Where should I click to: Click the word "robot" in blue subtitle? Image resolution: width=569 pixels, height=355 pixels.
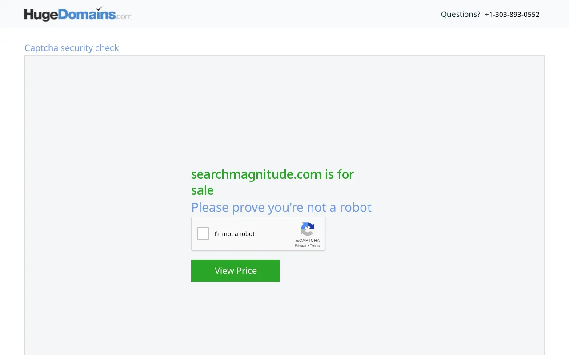coord(356,207)
